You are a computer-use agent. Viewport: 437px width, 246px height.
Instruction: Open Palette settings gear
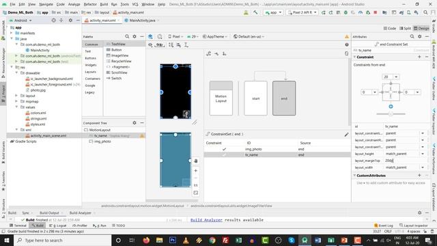point(135,36)
